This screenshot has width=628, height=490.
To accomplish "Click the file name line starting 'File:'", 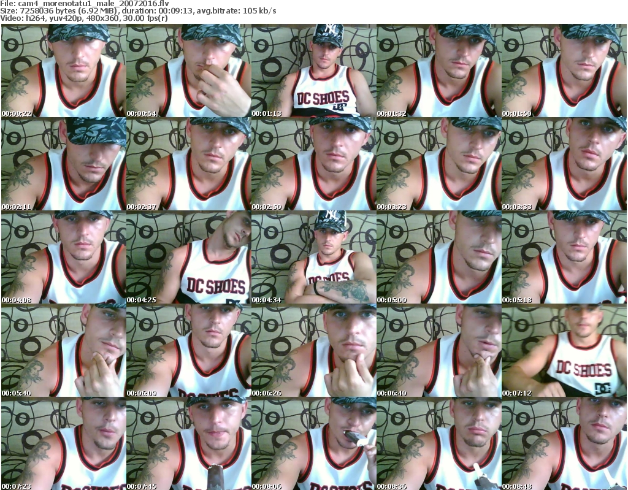I will tap(85, 4).
